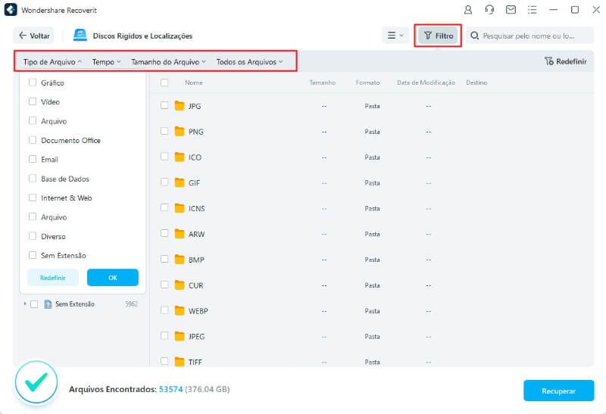Tick the checkbox for the BMP folder
Screen dimensions: 606x414
(164, 259)
